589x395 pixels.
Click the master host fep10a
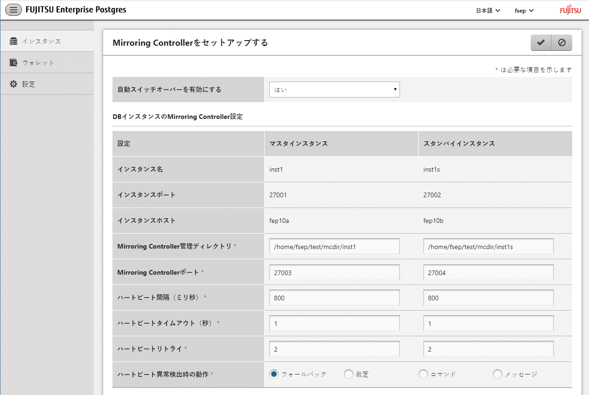[279, 221]
